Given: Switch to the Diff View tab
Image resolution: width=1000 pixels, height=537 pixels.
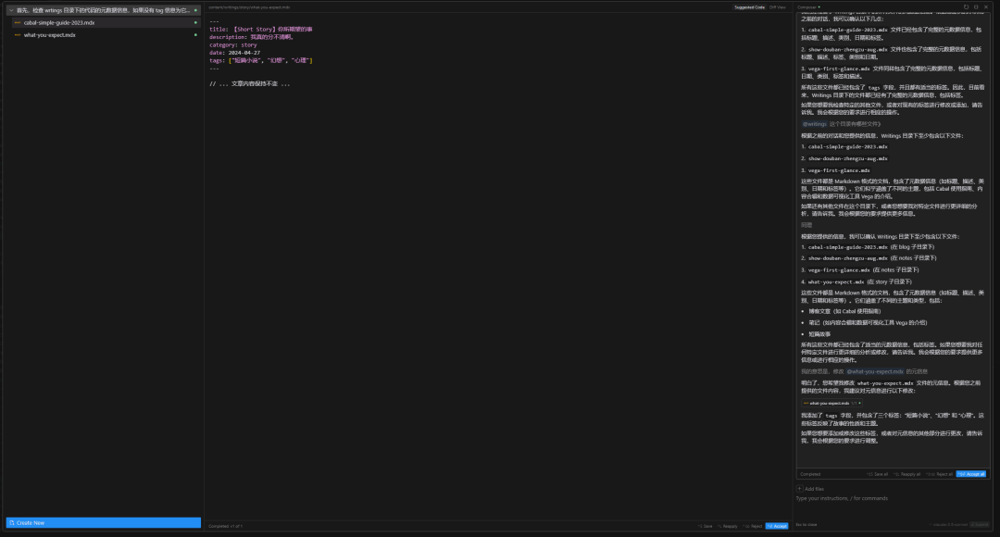Looking at the screenshot, I should tap(778, 6).
